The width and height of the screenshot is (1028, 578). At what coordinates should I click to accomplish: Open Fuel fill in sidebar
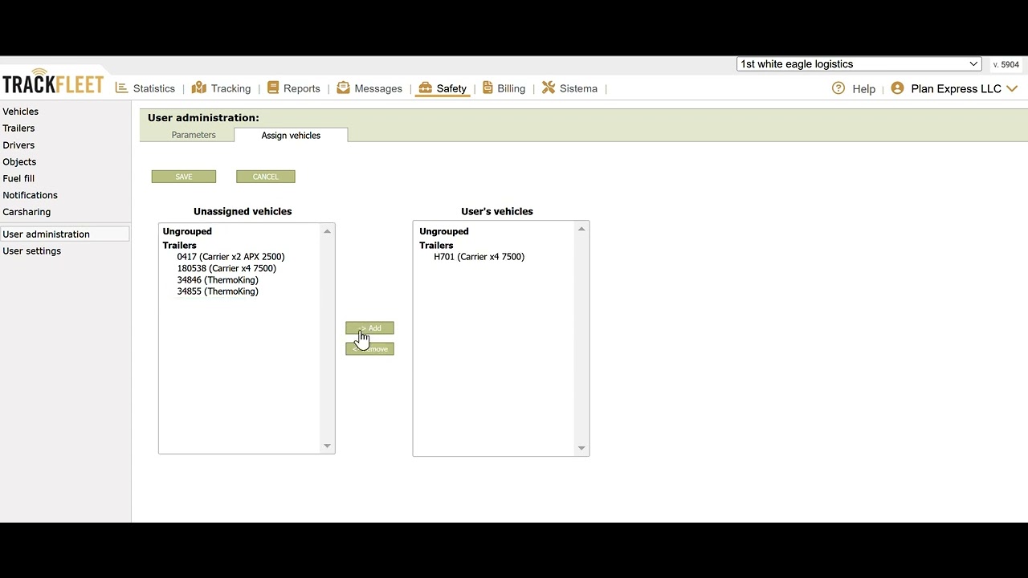coord(18,178)
